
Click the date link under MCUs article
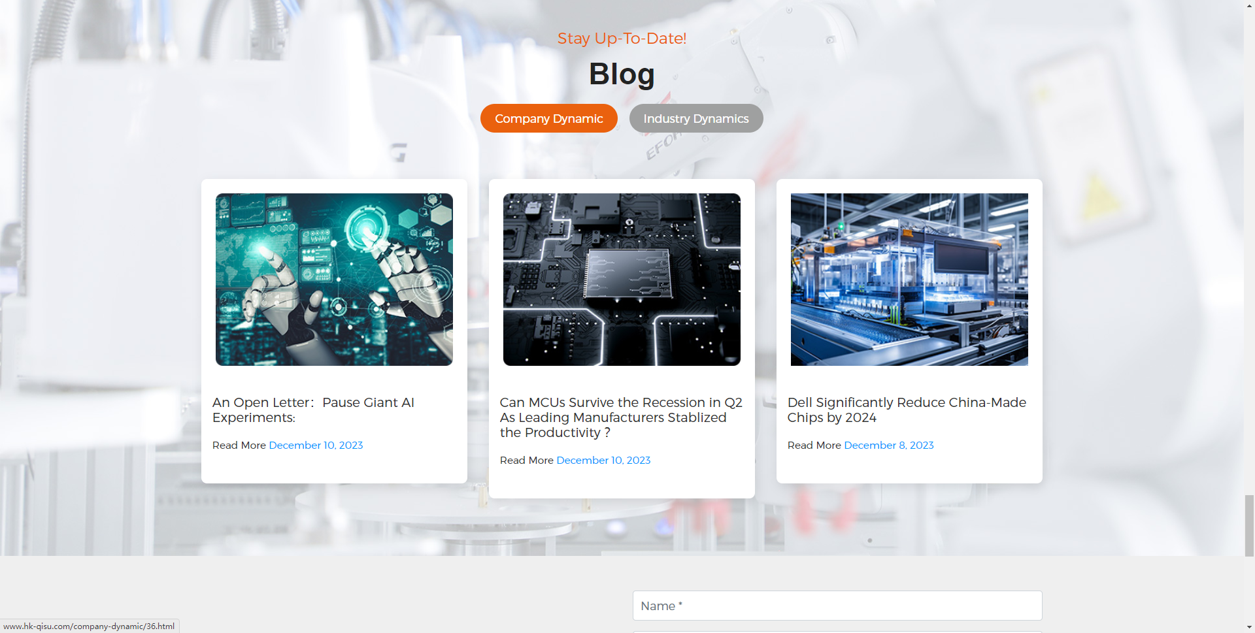[603, 460]
